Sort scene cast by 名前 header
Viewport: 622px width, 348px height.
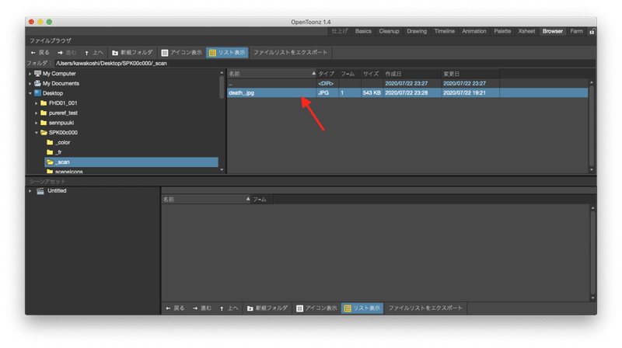(206, 200)
